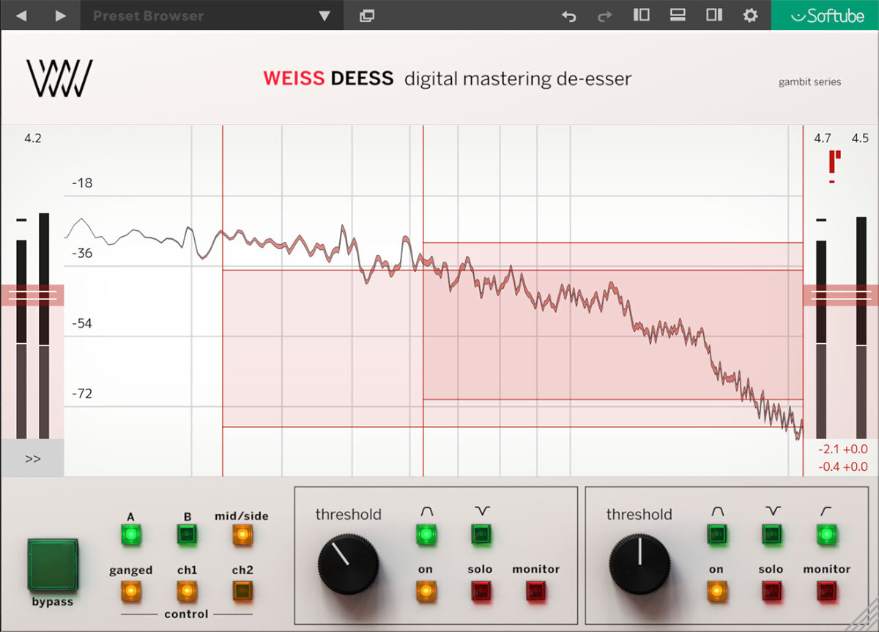879x632 pixels.
Task: Toggle the bottom panel layout icon
Action: click(x=678, y=15)
